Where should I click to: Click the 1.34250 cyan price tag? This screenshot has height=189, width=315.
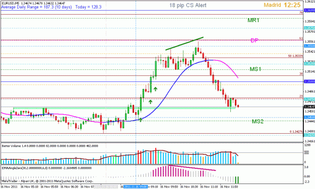309,135
